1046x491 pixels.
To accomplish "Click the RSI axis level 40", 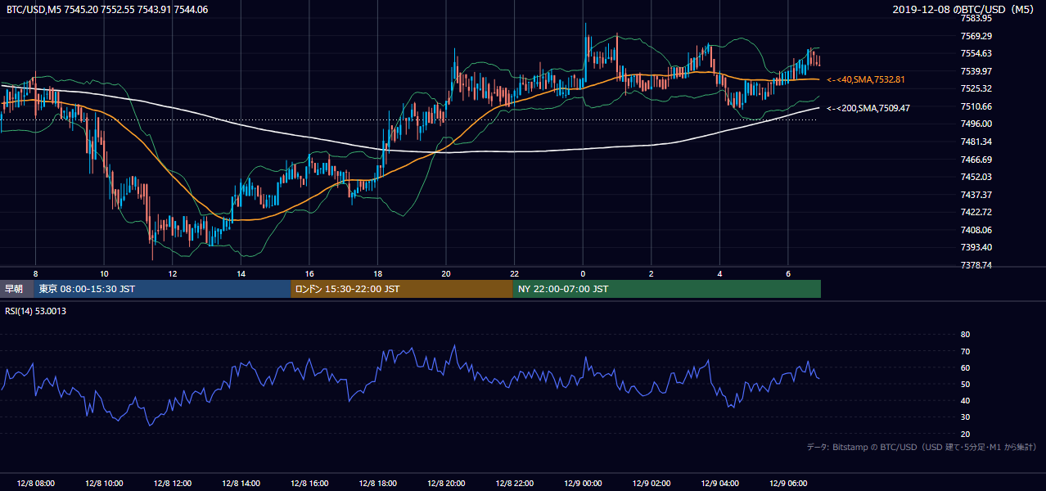I will (x=965, y=400).
